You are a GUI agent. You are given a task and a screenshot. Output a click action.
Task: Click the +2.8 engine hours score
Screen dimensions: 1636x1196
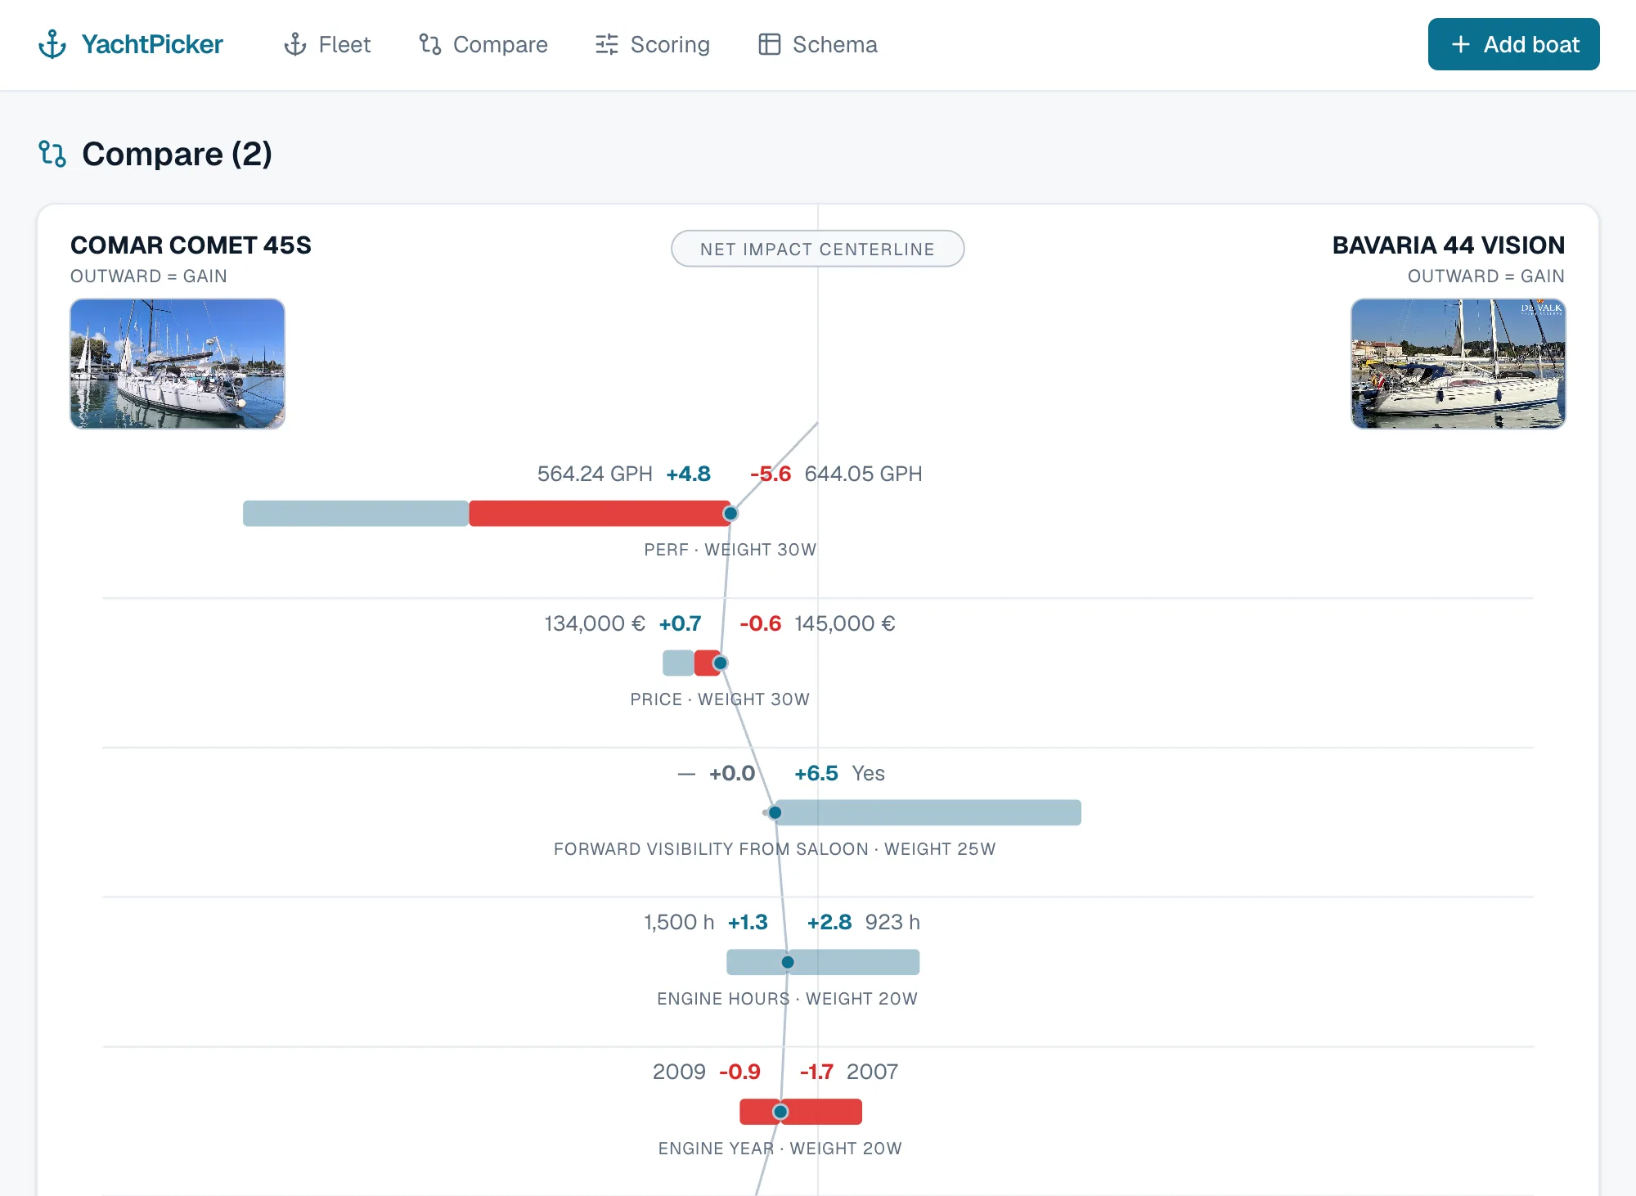829,922
